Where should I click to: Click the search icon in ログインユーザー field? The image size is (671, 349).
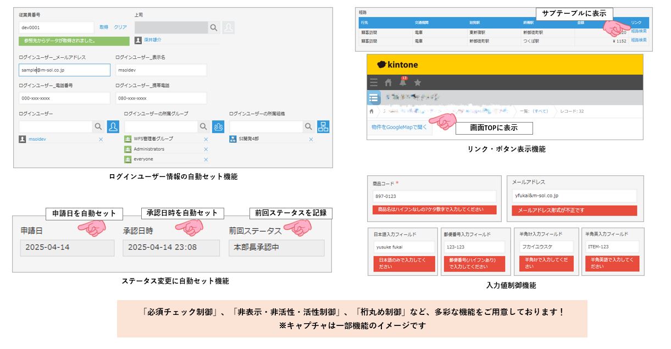(98, 126)
